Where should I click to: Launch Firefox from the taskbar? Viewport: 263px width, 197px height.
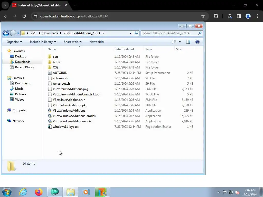click(x=39, y=192)
